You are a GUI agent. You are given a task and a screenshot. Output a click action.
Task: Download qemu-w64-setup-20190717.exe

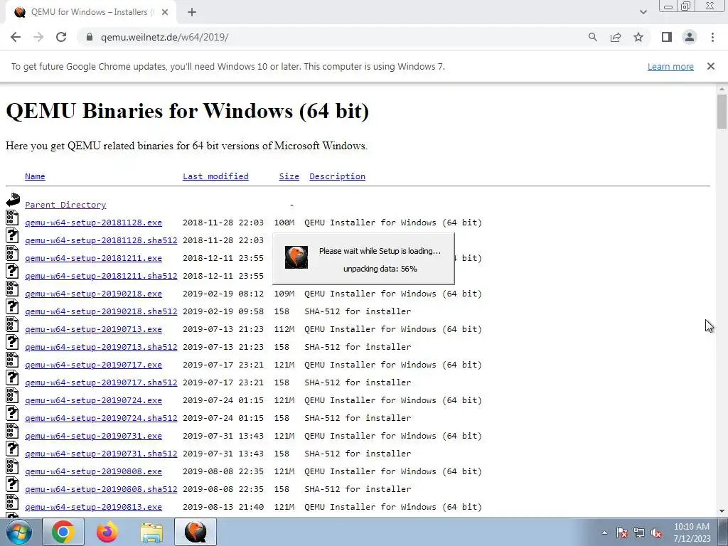point(93,365)
